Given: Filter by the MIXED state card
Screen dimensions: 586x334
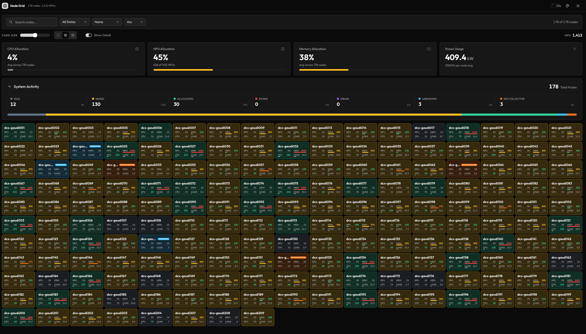Looking at the screenshot, I should pos(129,102).
